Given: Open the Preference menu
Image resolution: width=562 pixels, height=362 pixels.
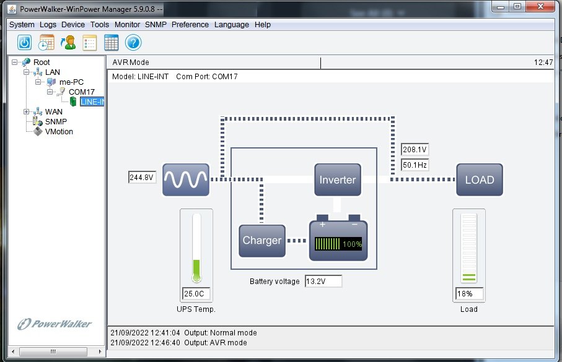Looking at the screenshot, I should tap(190, 25).
